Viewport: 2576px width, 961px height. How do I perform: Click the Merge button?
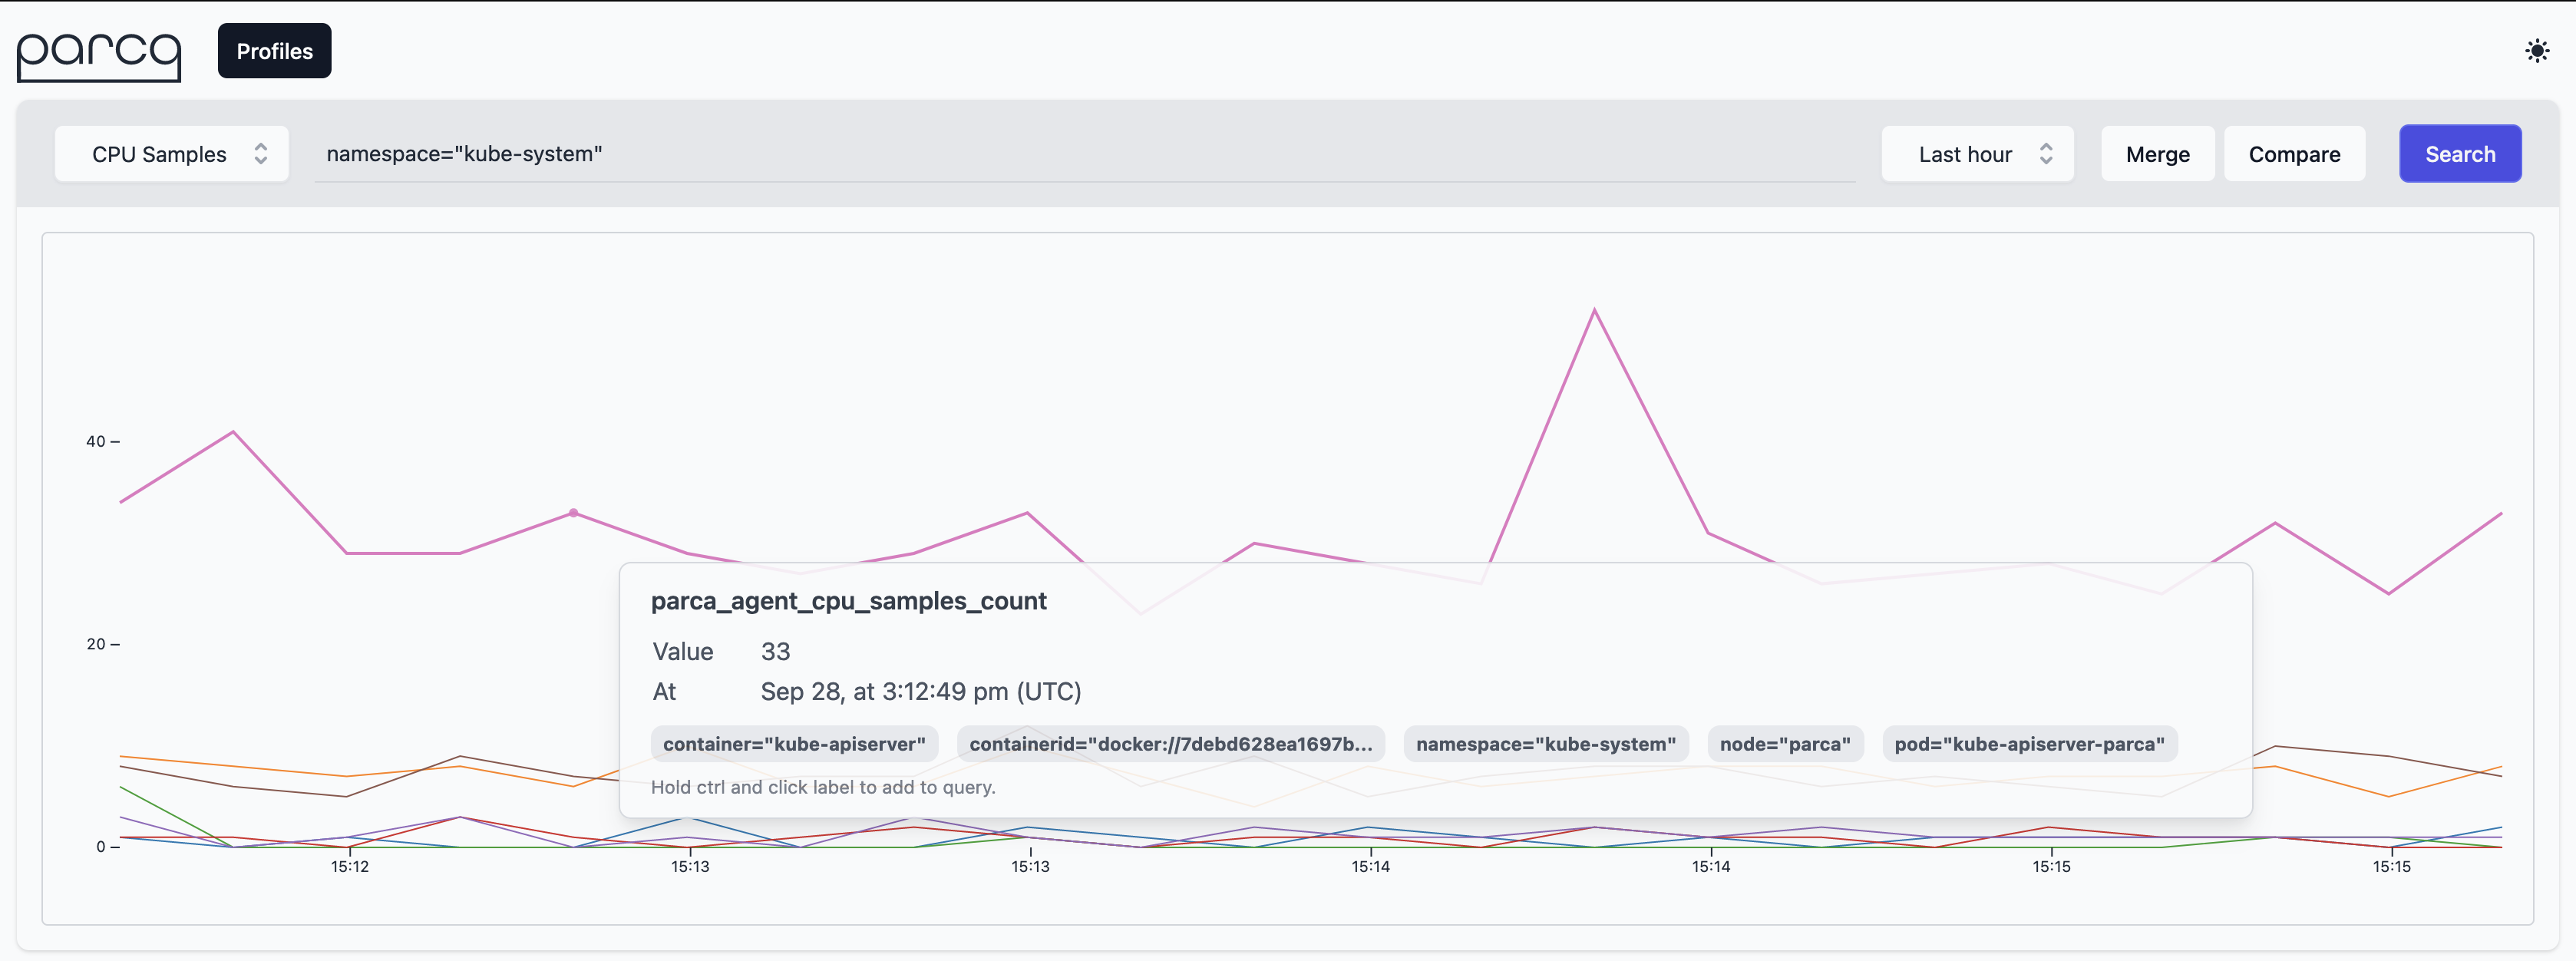[x=2157, y=154]
